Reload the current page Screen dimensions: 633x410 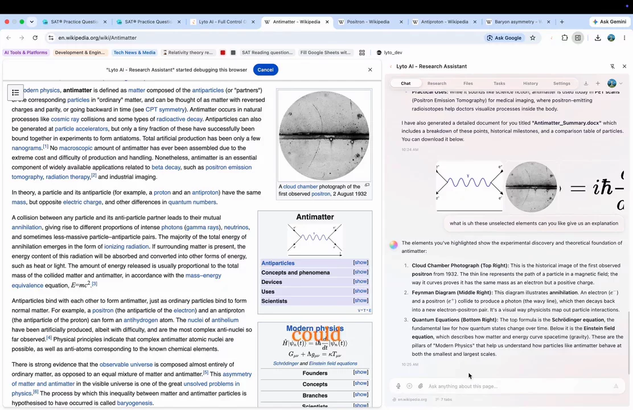point(35,38)
